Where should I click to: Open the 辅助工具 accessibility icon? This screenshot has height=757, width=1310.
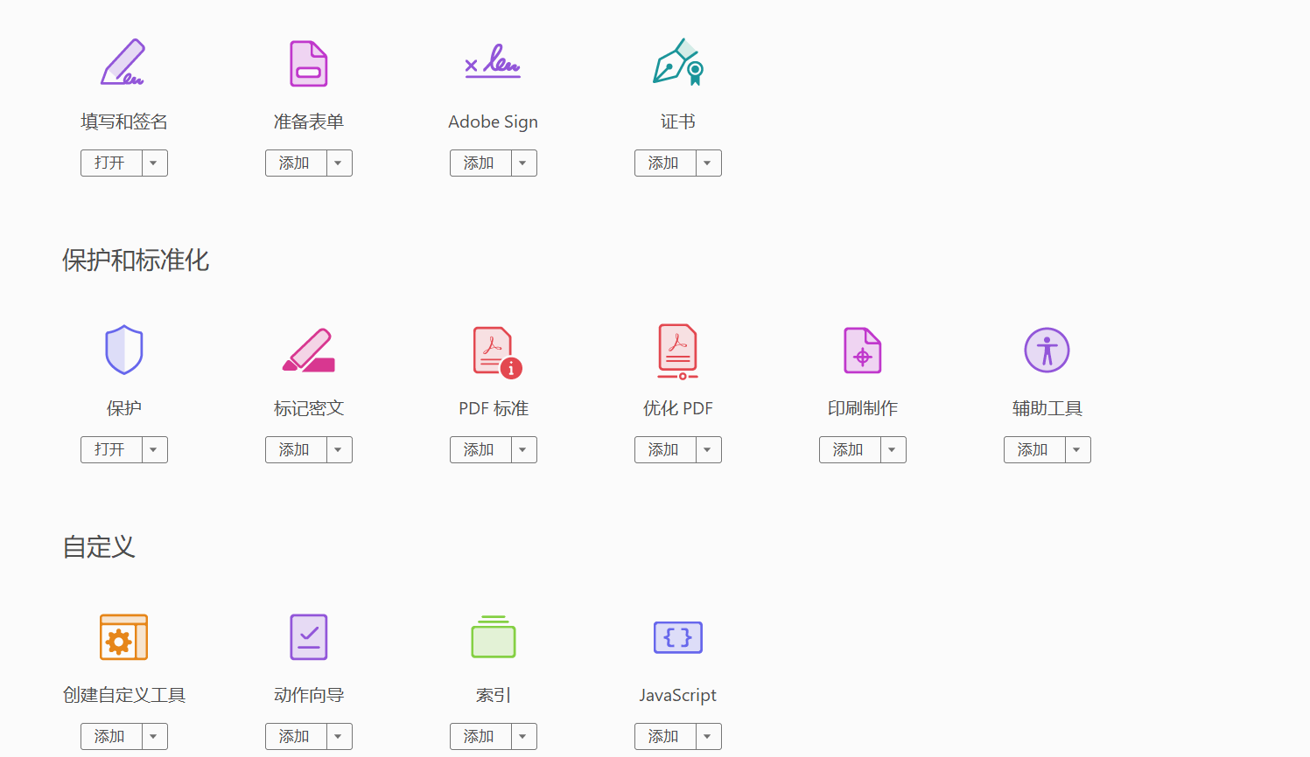point(1047,350)
